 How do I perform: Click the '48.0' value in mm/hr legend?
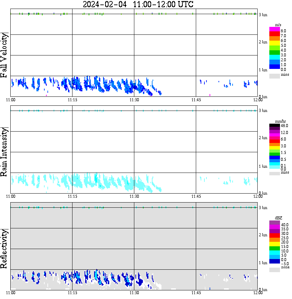click(284, 126)
